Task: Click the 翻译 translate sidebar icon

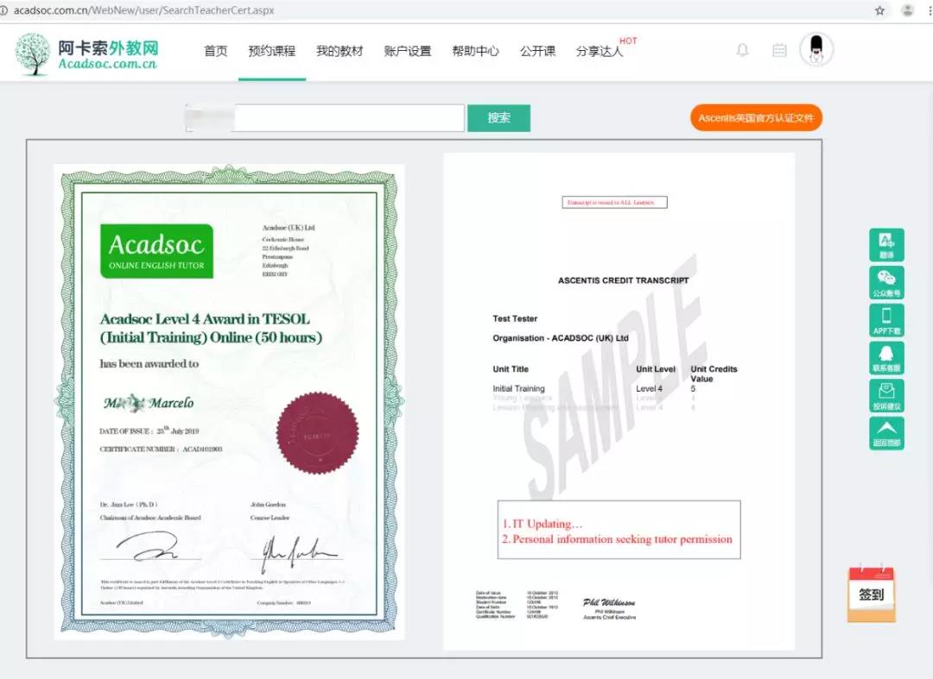Action: 886,244
